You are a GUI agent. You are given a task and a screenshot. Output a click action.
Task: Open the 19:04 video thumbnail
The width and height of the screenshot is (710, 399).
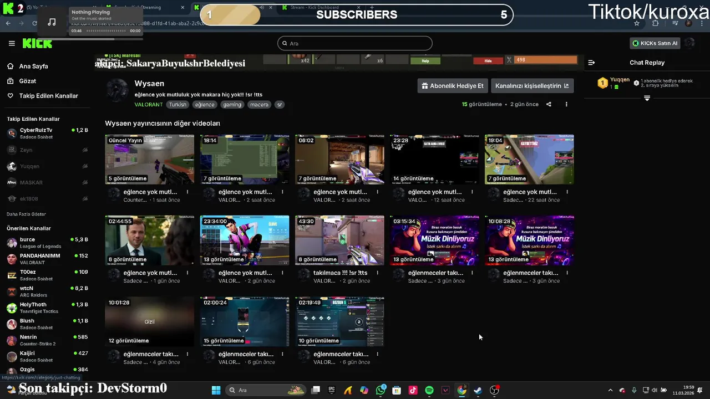(x=529, y=159)
